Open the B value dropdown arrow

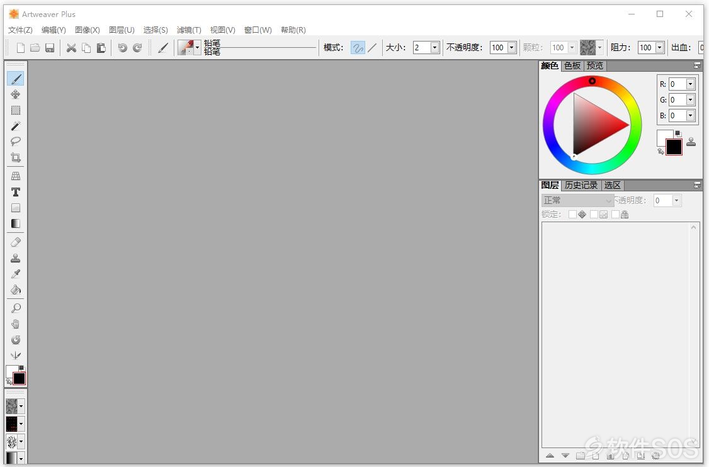coord(690,116)
